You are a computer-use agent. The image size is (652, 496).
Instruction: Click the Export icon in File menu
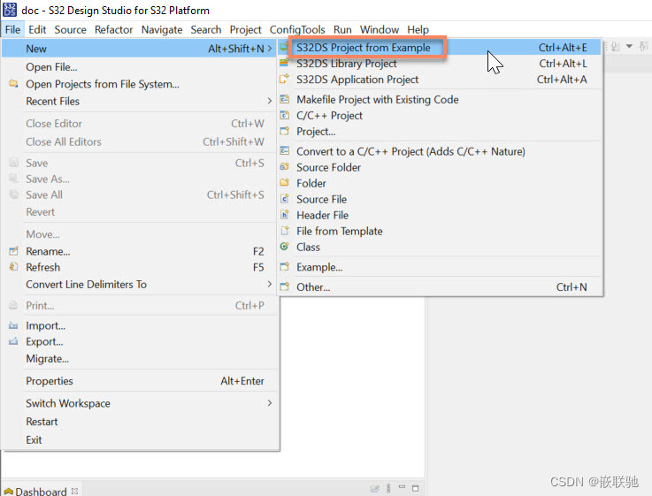coord(14,341)
